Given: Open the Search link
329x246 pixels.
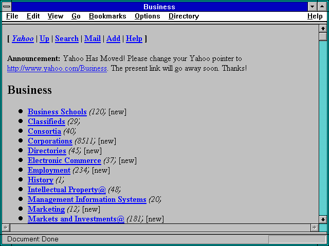Looking at the screenshot, I should click(67, 38).
